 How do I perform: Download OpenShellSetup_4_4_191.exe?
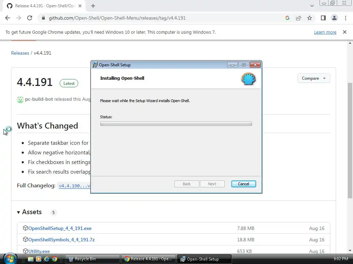coord(60,228)
